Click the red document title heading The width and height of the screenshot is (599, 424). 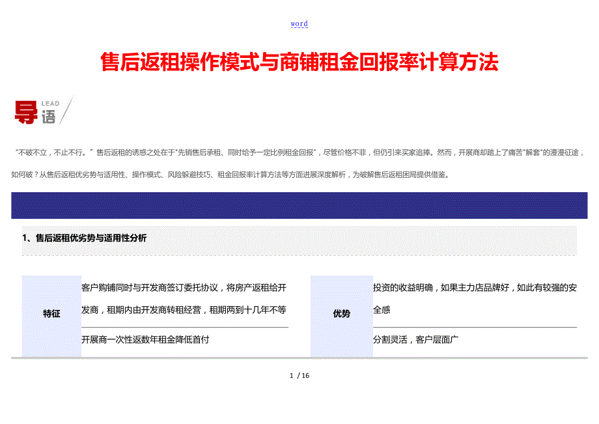[x=299, y=63]
